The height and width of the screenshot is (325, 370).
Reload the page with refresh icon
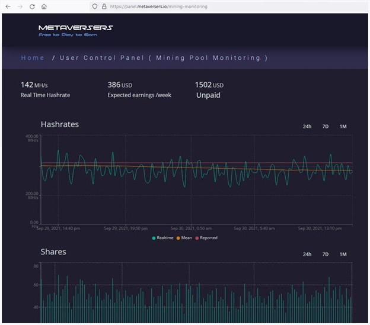(32, 6)
